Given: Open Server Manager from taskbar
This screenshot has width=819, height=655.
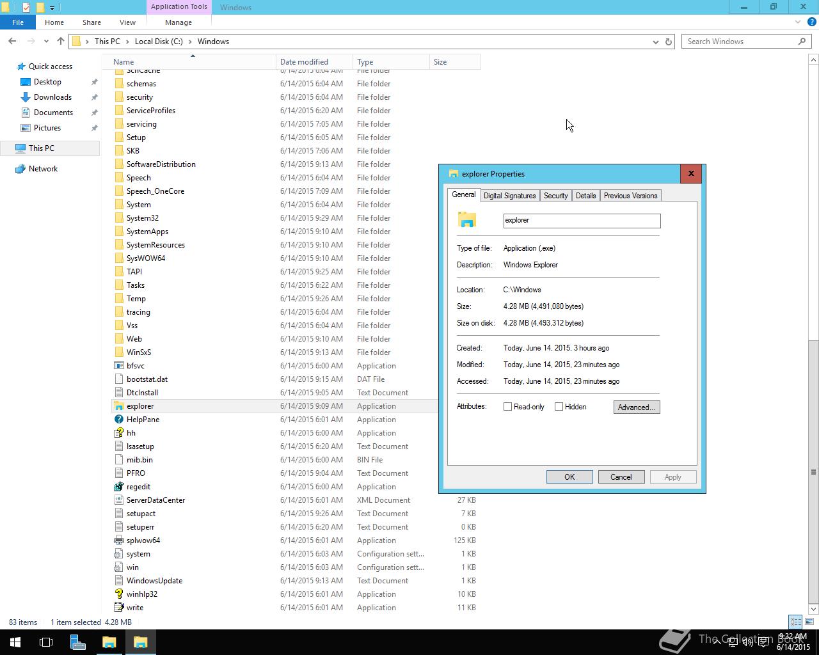Looking at the screenshot, I should pyautogui.click(x=77, y=642).
